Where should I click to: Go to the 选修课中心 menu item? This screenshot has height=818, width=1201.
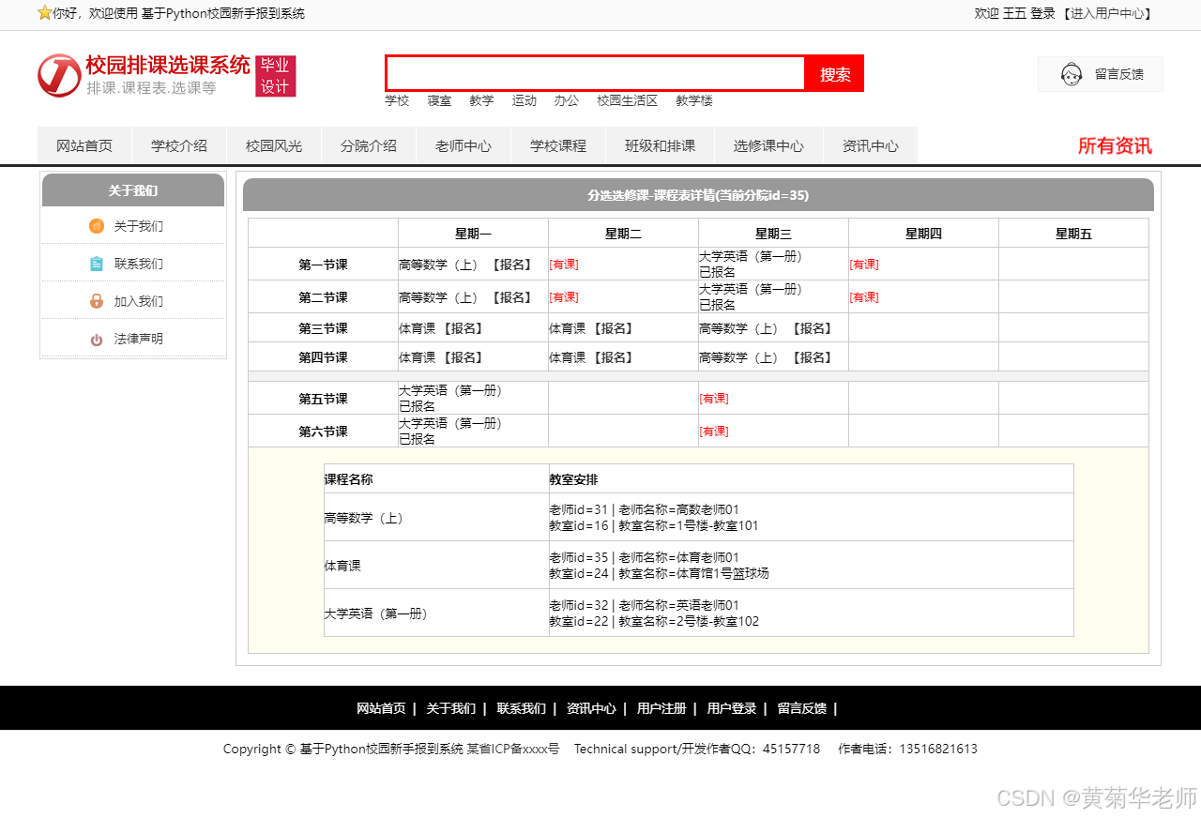(768, 145)
